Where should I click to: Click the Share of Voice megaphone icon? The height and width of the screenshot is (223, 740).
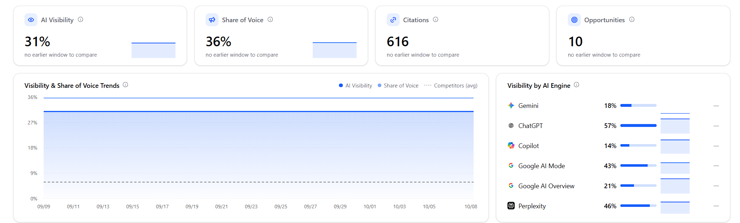(212, 20)
